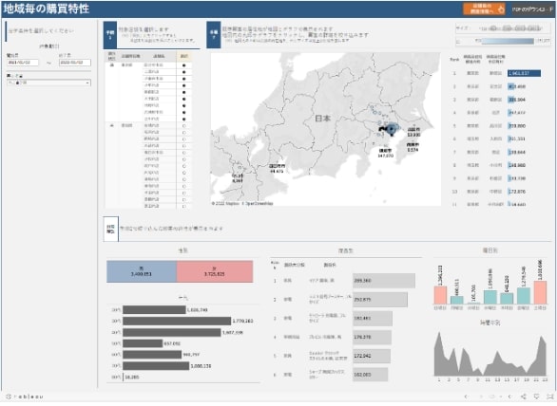Image resolution: width=557 pixels, height=406 pixels.
Task: Select the pink female bar 3,725,625
Action: (x=215, y=271)
